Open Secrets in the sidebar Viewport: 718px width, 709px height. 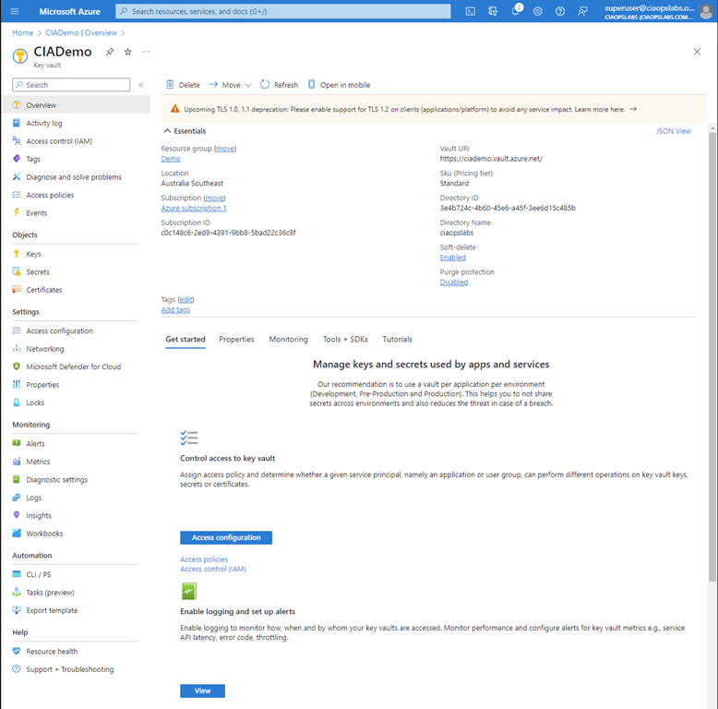pyautogui.click(x=38, y=272)
